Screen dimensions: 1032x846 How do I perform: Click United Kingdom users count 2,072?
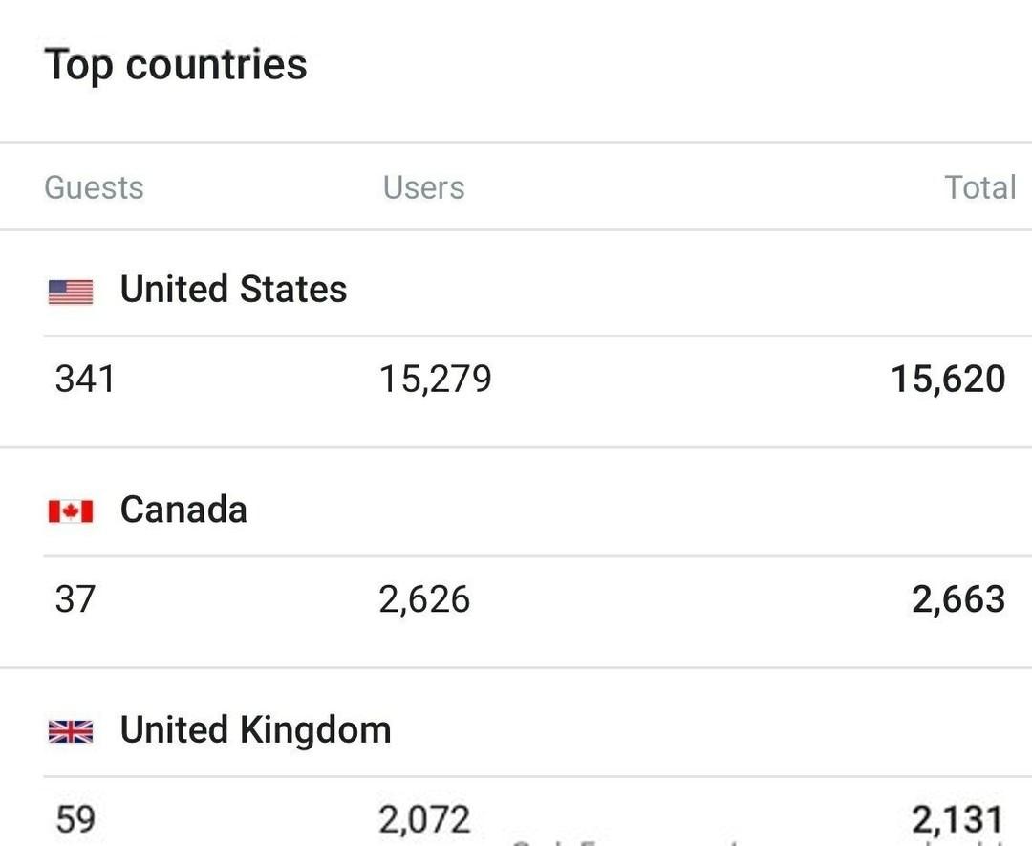(x=424, y=819)
